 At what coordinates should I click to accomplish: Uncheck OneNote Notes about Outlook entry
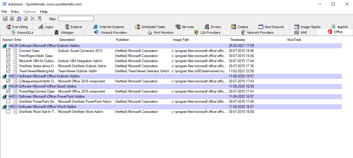pos(8,66)
